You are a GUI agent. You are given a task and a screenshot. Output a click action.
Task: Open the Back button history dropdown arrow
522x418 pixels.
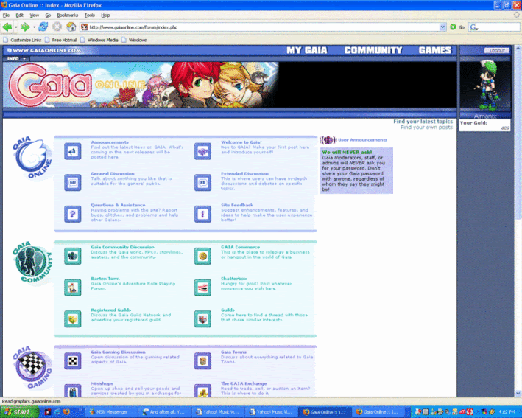tap(16, 27)
